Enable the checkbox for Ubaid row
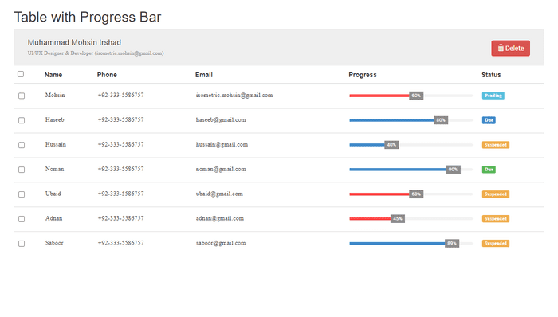The image size is (558, 317). (x=22, y=194)
